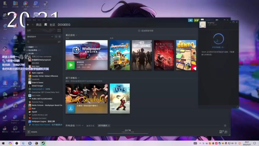
Task: Click green play button for Wallpaper Engine
Action: pos(71,65)
